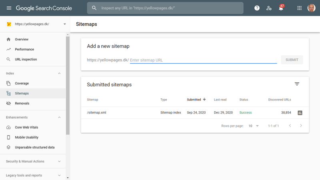Toggle sort arrow on Submitted column
Viewport: 320px width, 180px height.
[x=204, y=99]
